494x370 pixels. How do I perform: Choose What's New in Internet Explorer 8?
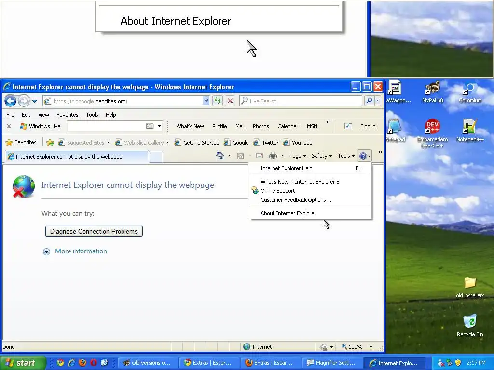[x=310, y=182]
